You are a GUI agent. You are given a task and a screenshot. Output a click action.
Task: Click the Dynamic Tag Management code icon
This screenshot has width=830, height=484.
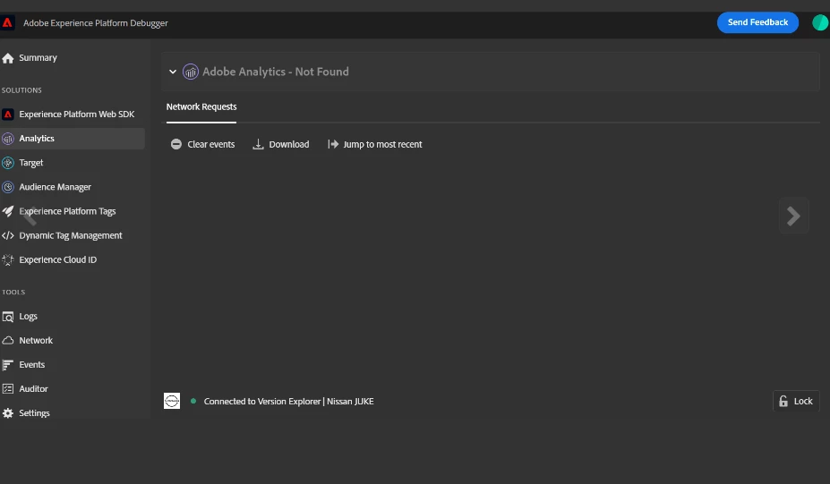click(7, 236)
